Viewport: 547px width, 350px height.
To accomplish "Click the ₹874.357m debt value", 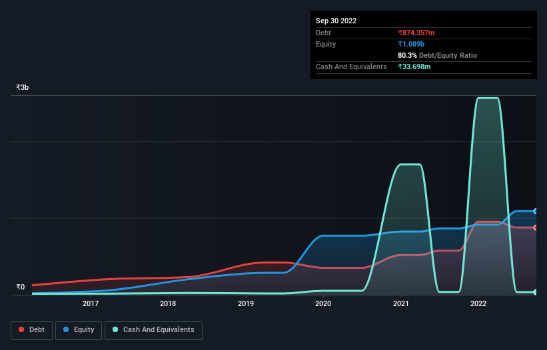I will coord(416,33).
